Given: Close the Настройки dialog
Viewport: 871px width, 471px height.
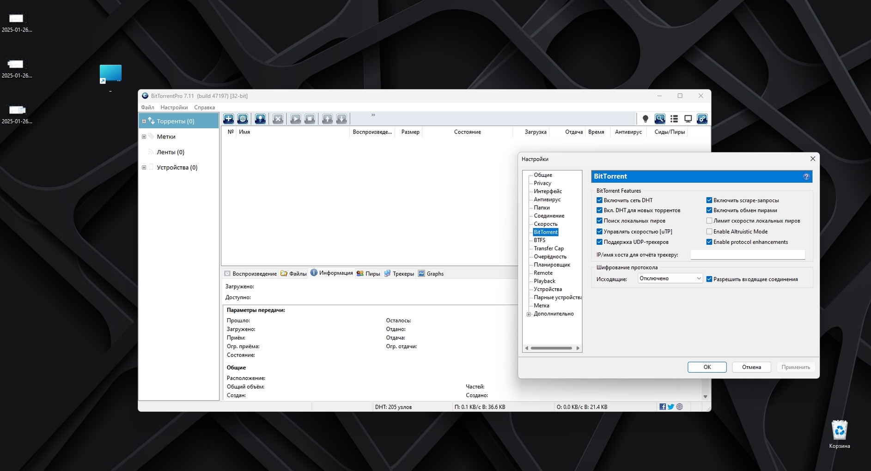Looking at the screenshot, I should click(x=813, y=159).
